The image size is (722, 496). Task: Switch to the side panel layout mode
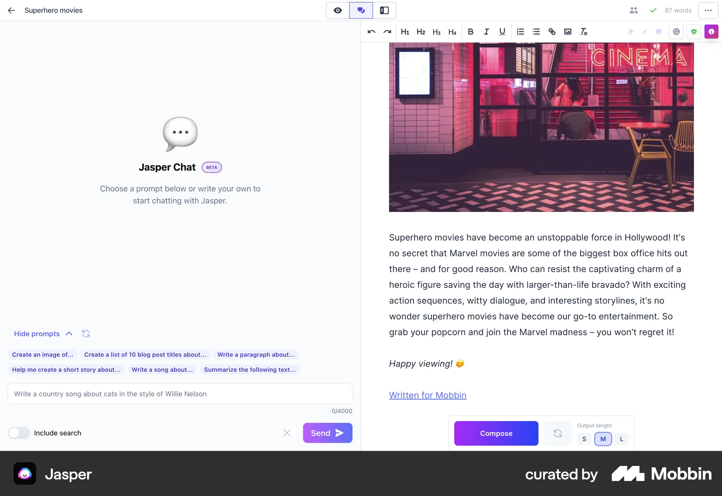click(384, 11)
